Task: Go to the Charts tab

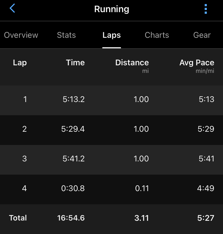Action: click(157, 35)
